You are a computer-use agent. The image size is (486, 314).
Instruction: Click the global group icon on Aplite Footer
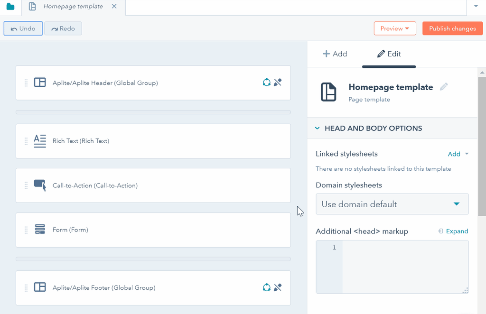pos(267,287)
